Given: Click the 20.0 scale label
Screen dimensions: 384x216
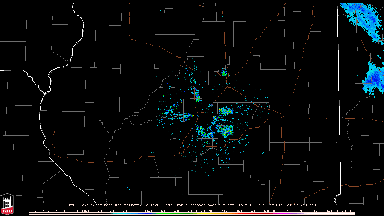Looking at the screenshot, I should click(x=162, y=211).
